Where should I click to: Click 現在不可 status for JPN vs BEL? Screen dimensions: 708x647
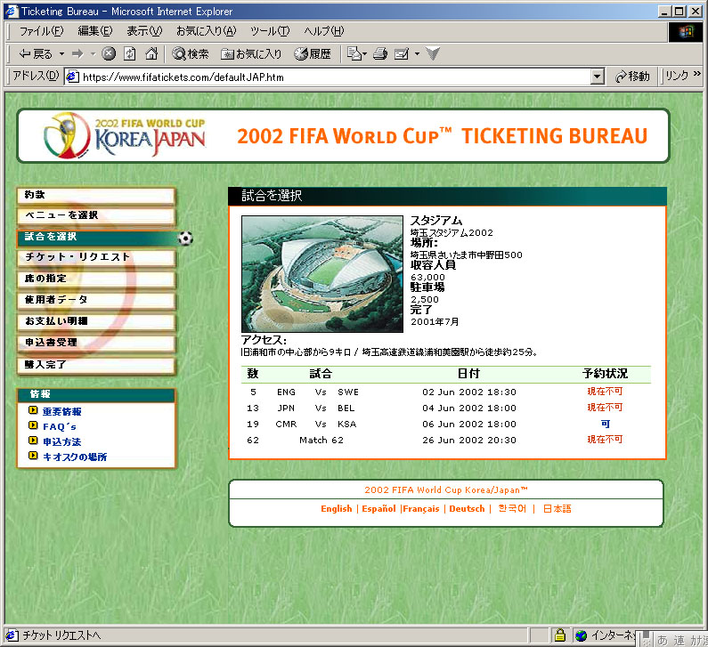605,408
